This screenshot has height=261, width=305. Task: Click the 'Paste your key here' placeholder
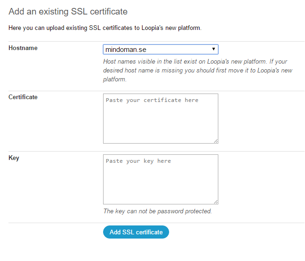coord(138,161)
